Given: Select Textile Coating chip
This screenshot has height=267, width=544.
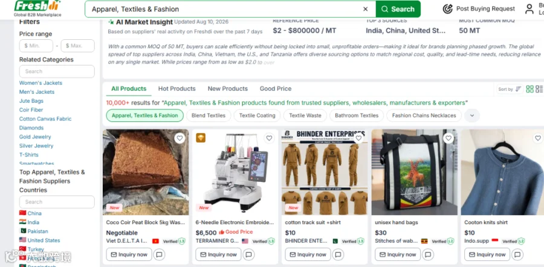Looking at the screenshot, I should coord(257,115).
